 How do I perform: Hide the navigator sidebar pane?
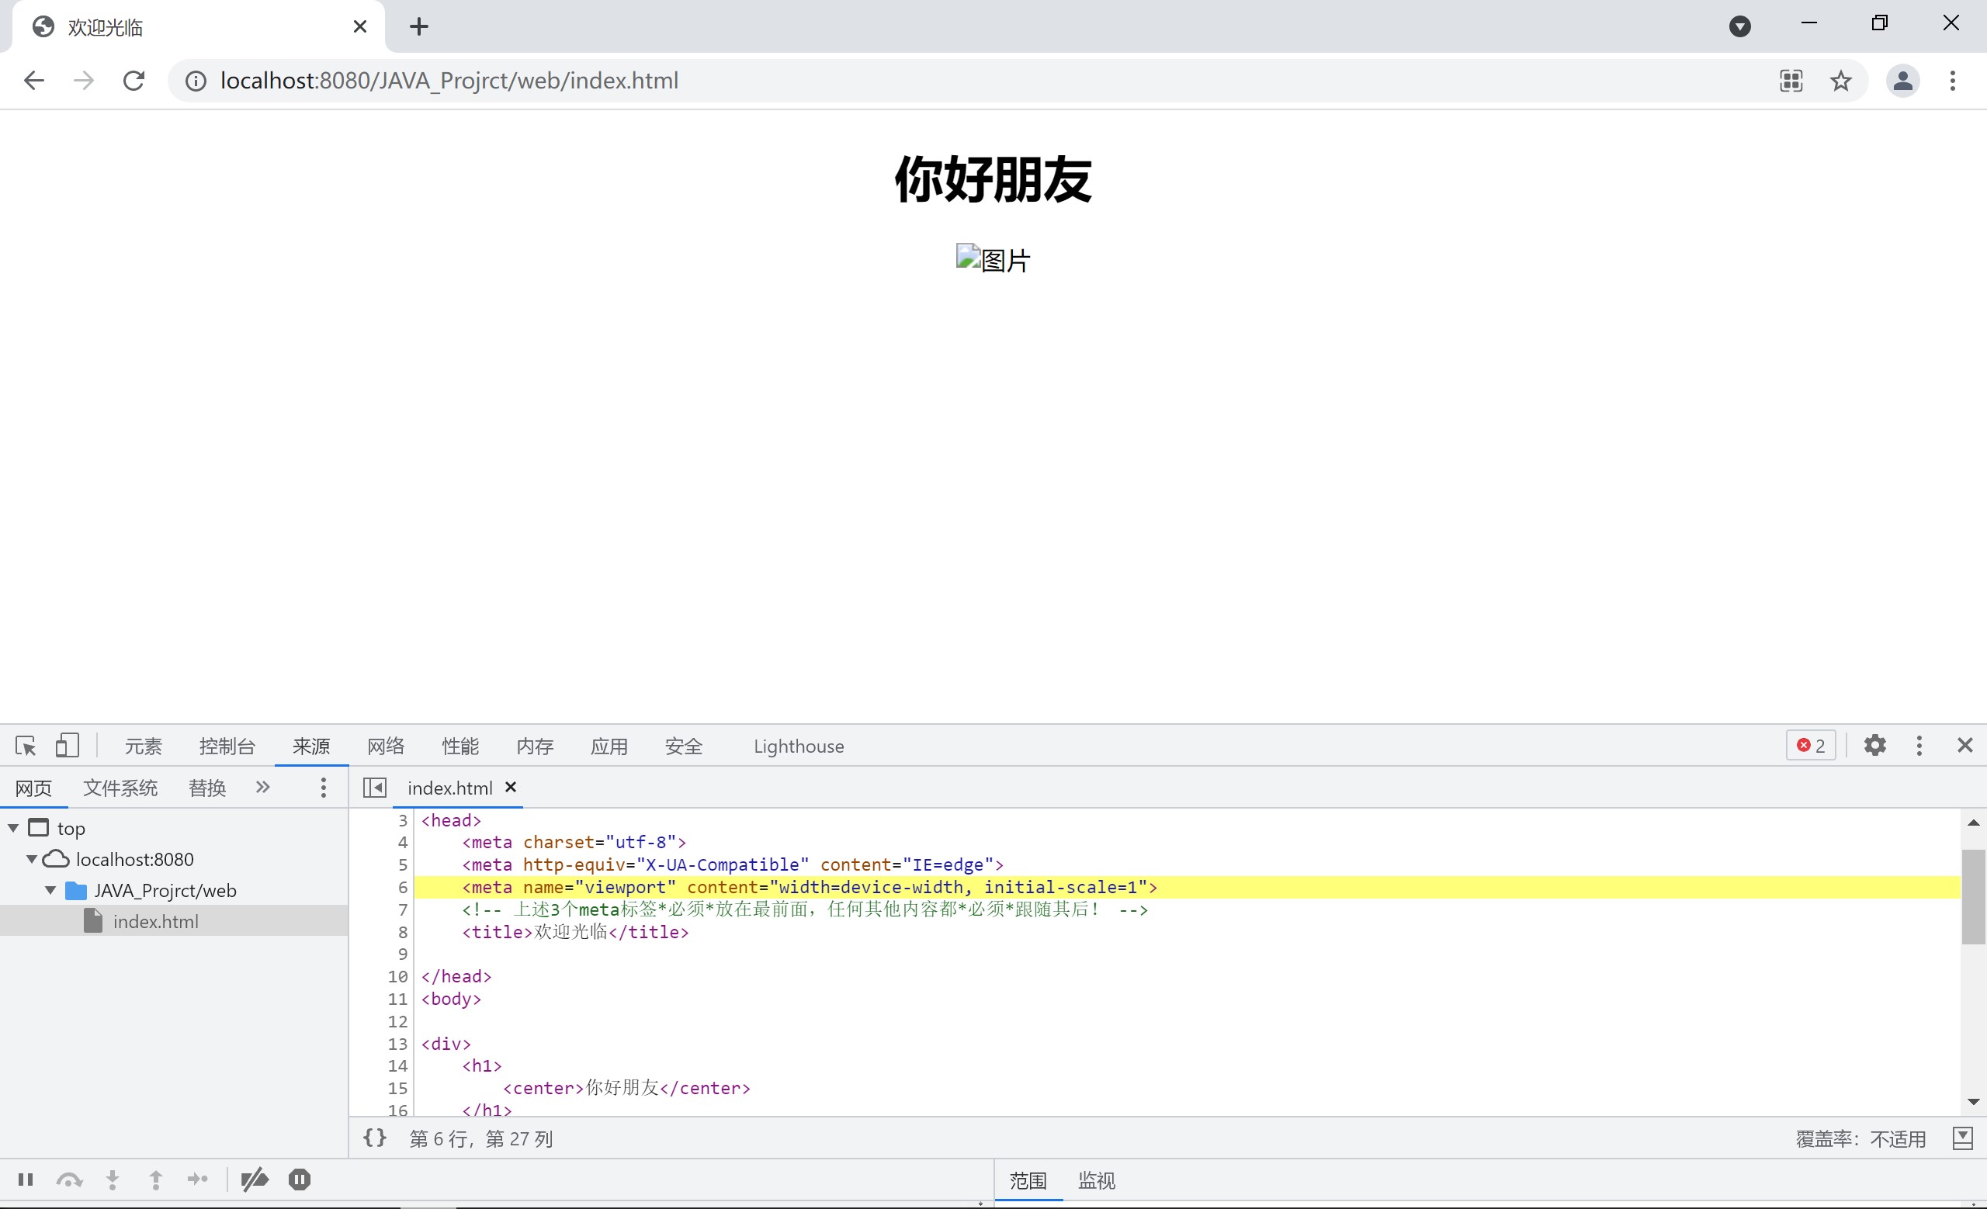375,788
